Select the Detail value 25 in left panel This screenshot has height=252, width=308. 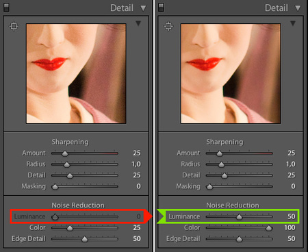[x=137, y=175]
